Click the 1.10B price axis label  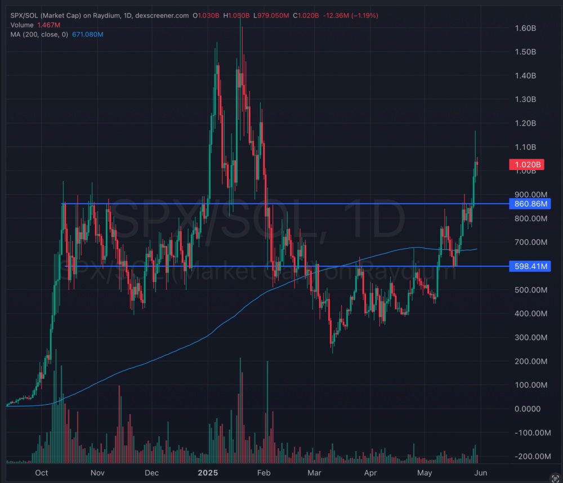click(525, 147)
